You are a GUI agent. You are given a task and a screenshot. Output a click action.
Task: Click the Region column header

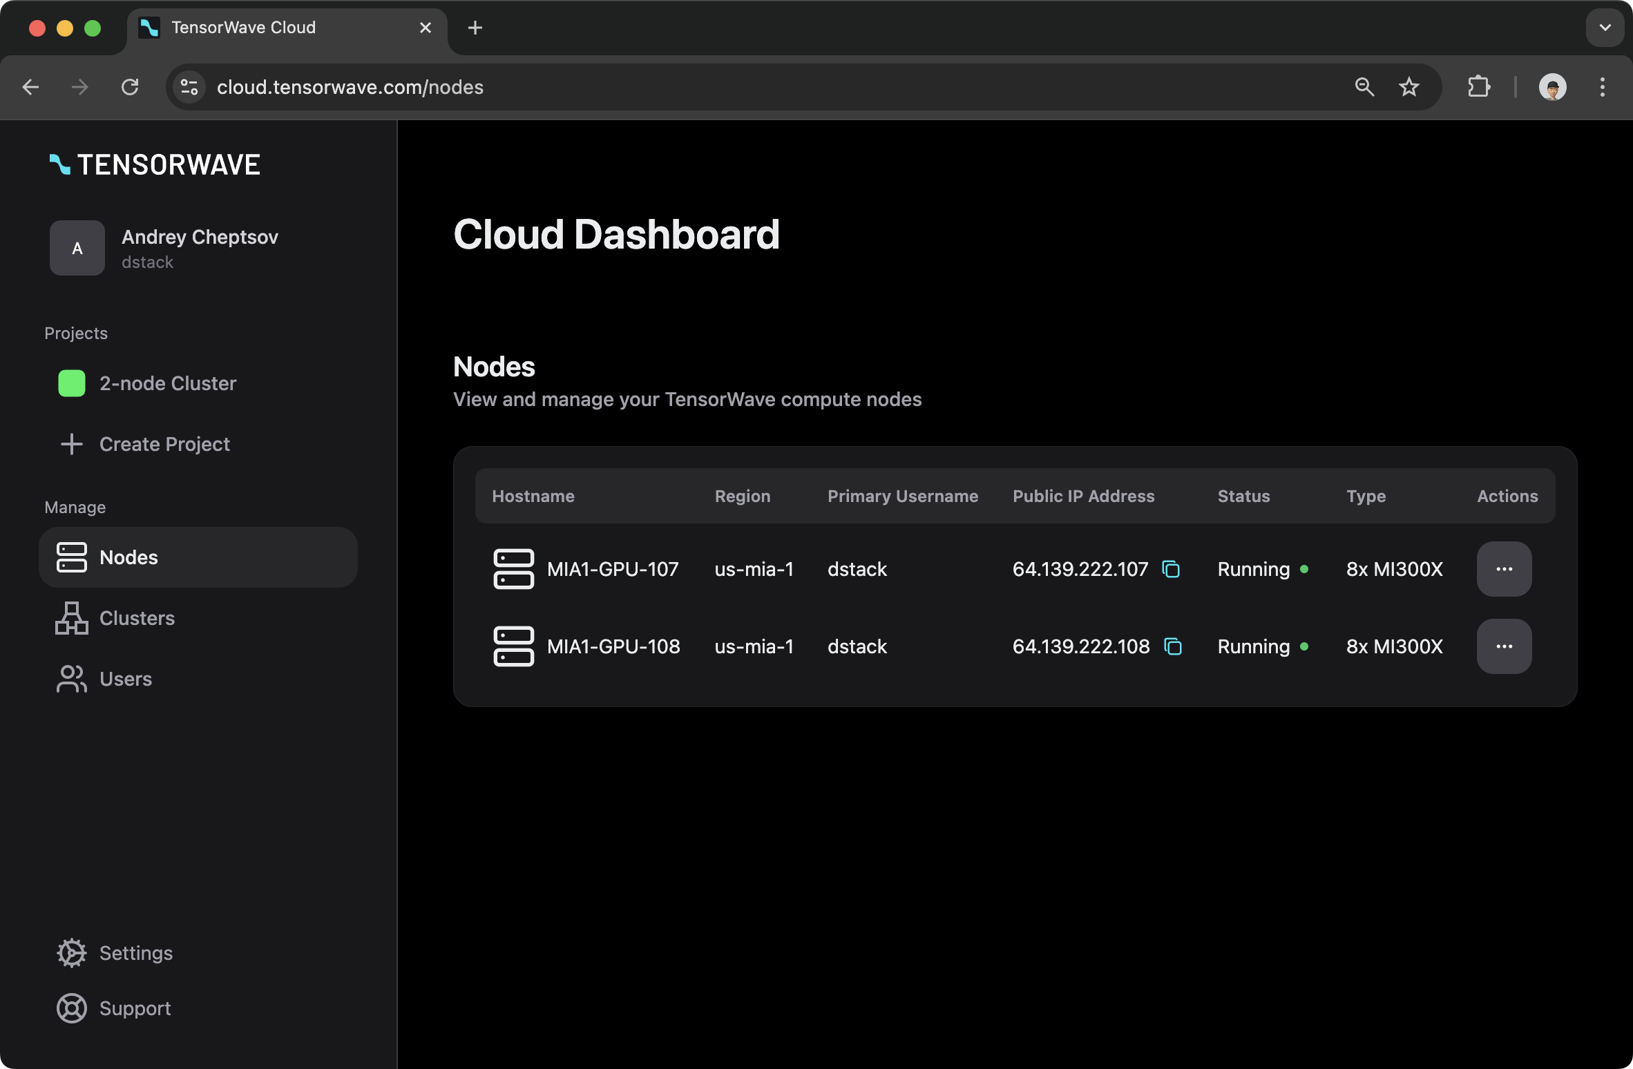point(743,496)
